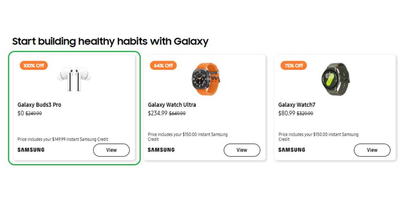Click the "Start building healthy habits" heading

point(110,41)
